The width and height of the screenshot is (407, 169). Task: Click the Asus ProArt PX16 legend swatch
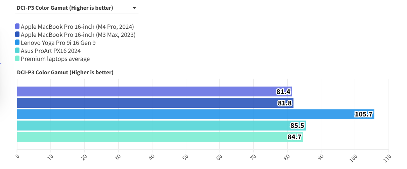[x=17, y=51]
